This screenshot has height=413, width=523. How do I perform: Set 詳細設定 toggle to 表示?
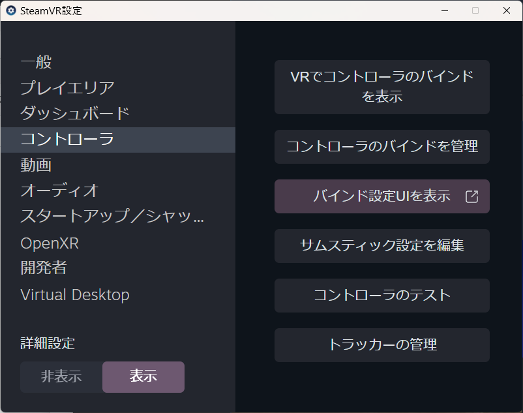tap(143, 376)
